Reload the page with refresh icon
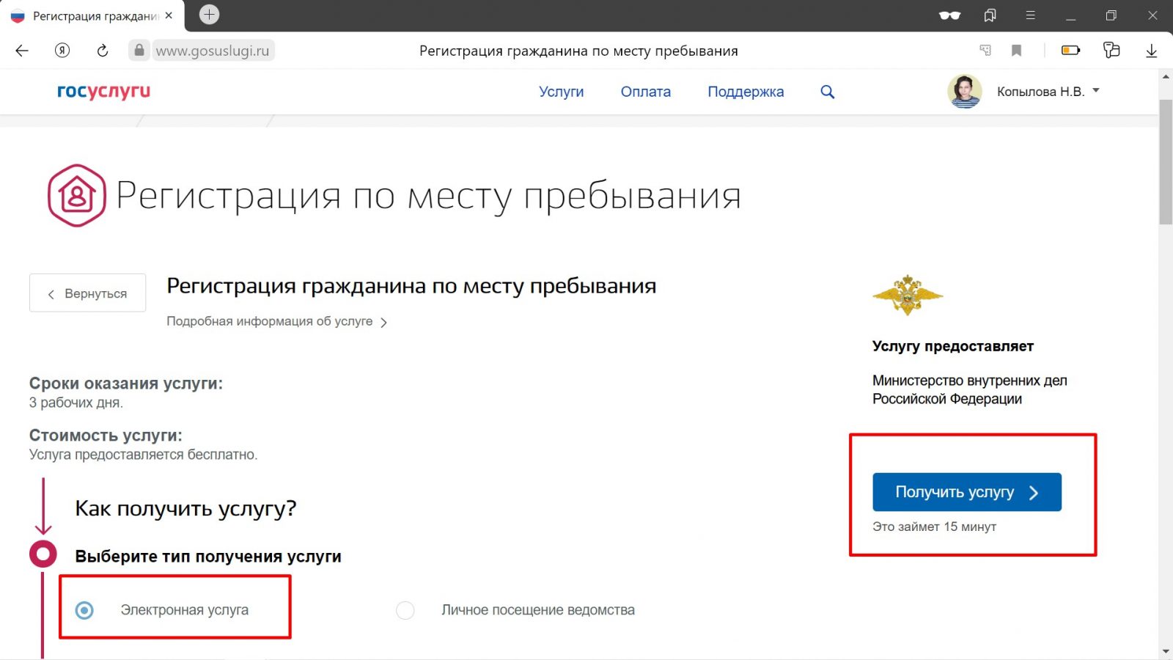Image resolution: width=1173 pixels, height=660 pixels. coord(103,51)
